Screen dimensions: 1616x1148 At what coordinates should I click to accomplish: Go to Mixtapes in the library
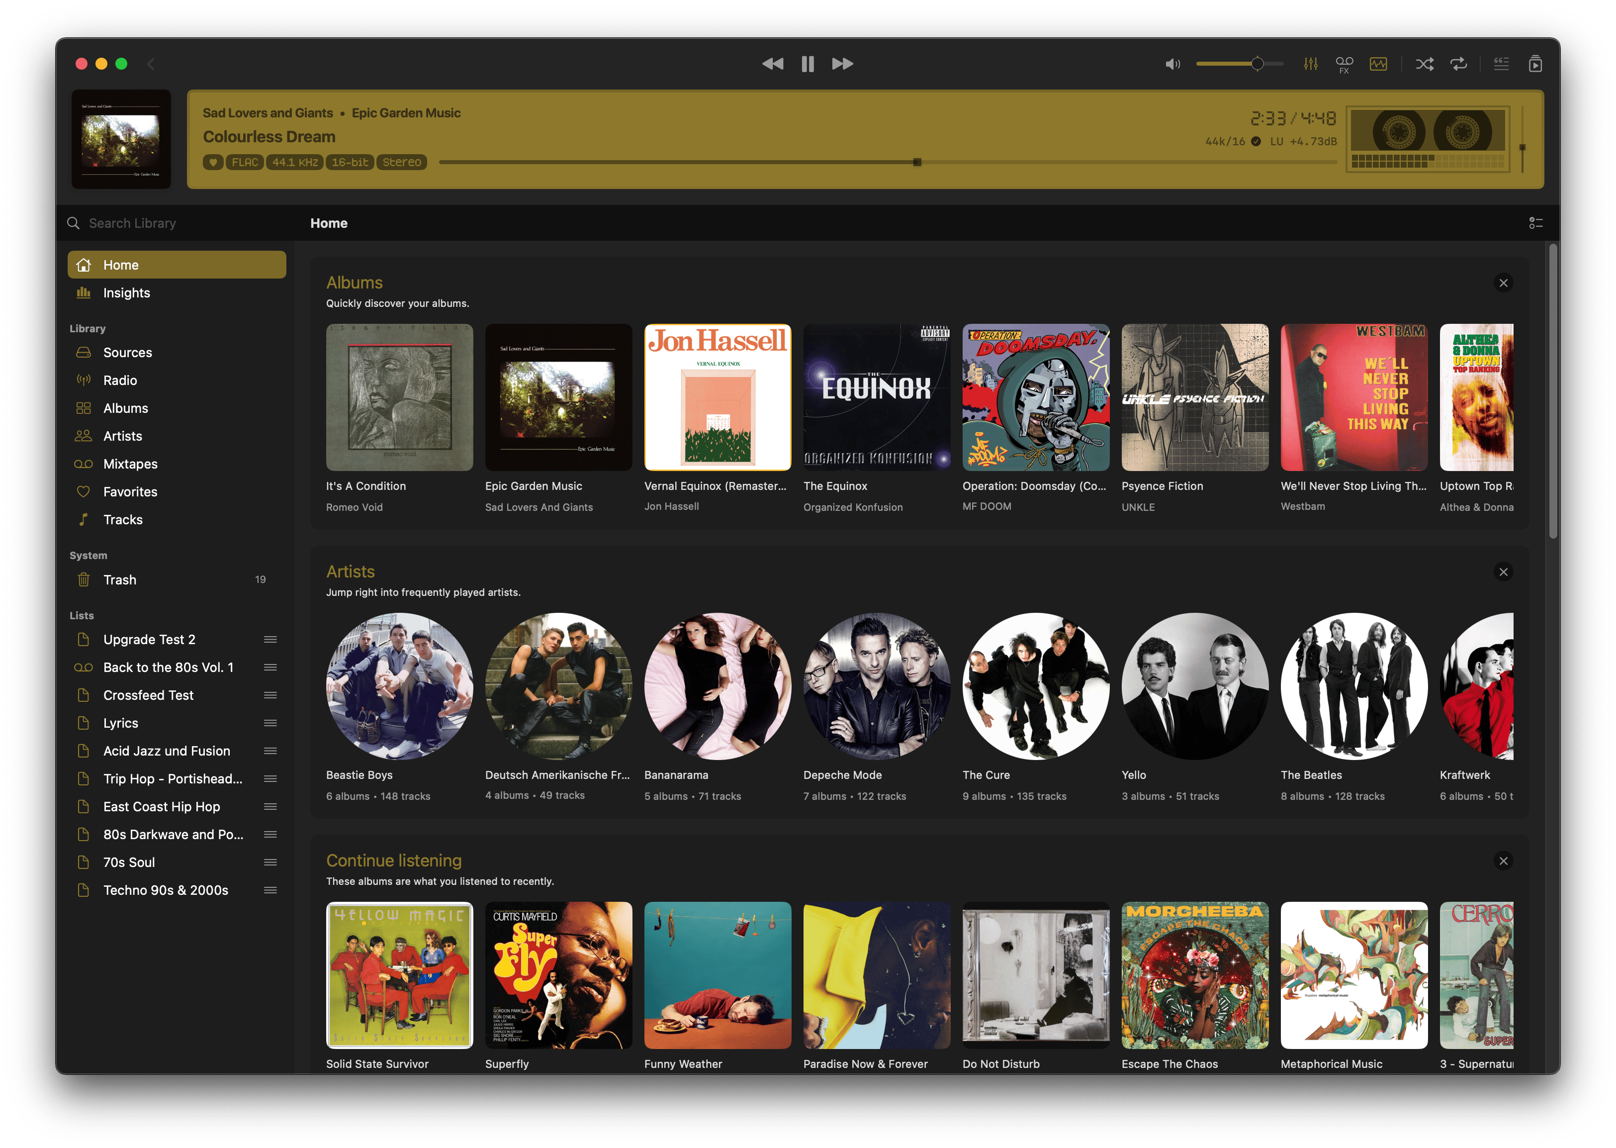coord(130,464)
